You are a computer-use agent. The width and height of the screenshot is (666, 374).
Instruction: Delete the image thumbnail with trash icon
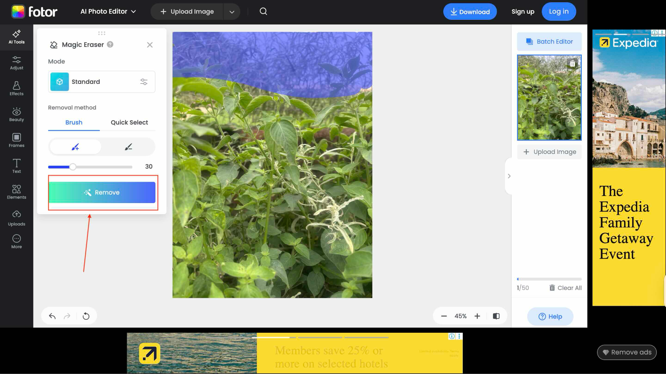tap(572, 64)
